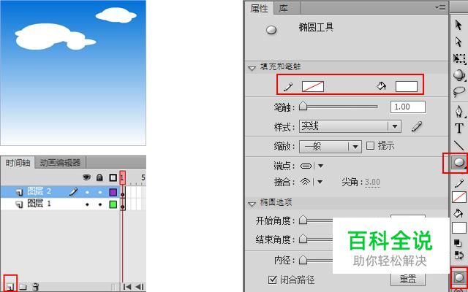468x292 pixels.
Task: Hide 图层 1 via visibility dot
Action: tap(87, 204)
